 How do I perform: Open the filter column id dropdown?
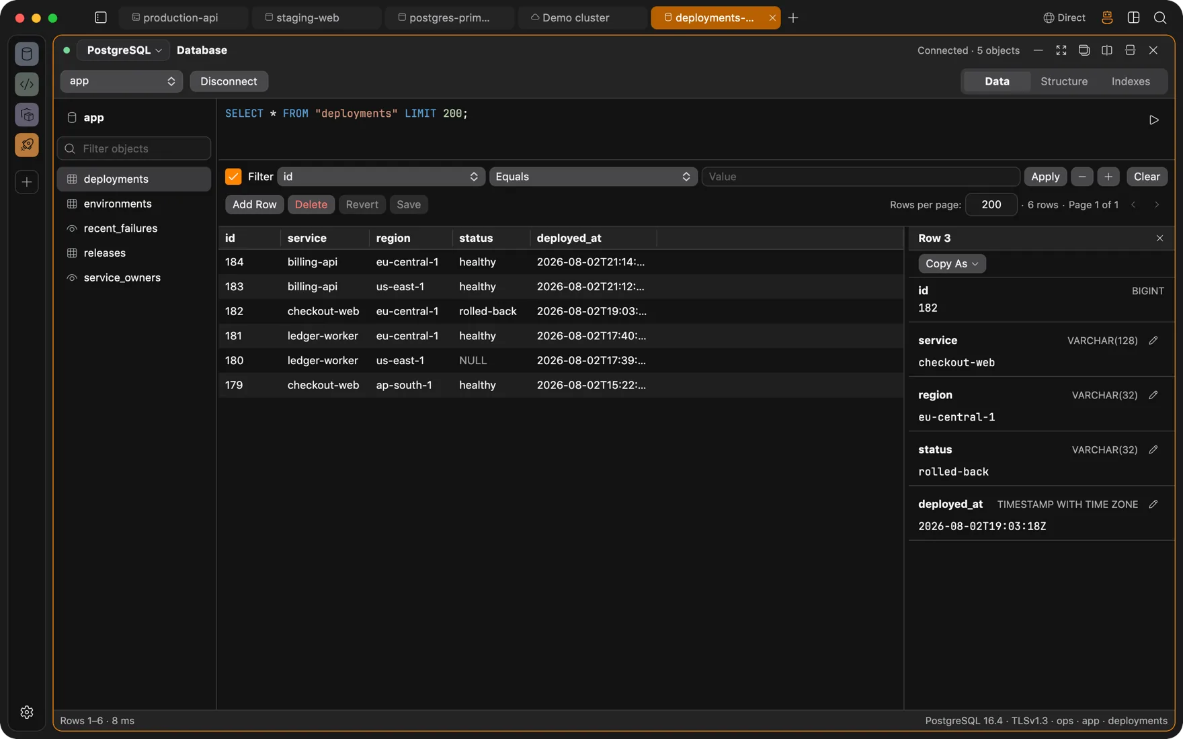(x=381, y=177)
